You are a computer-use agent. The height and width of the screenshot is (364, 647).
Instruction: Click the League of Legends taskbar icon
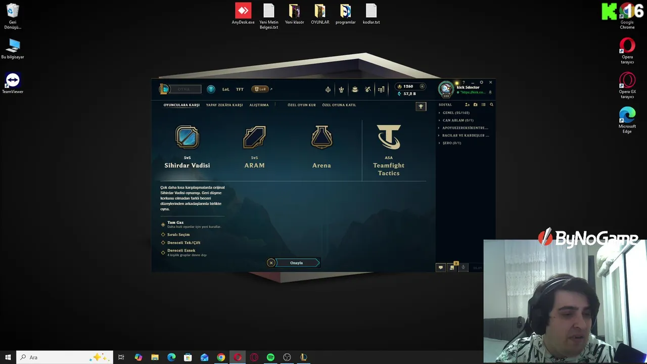pos(303,357)
